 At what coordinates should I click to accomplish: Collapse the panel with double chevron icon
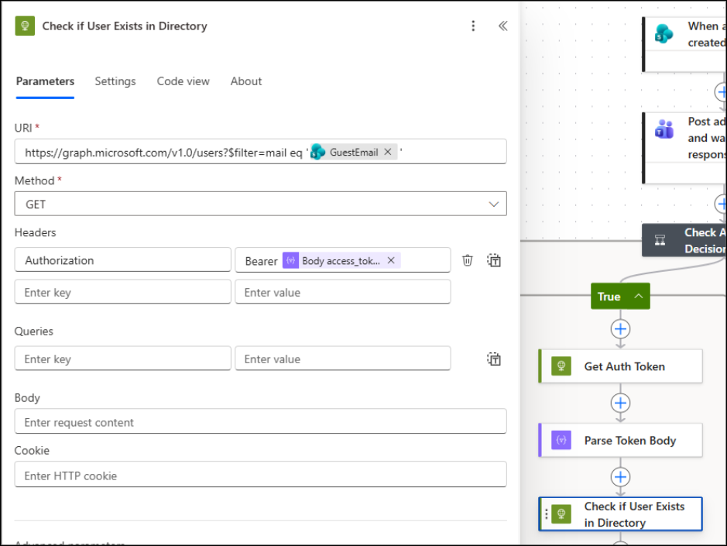(x=502, y=26)
